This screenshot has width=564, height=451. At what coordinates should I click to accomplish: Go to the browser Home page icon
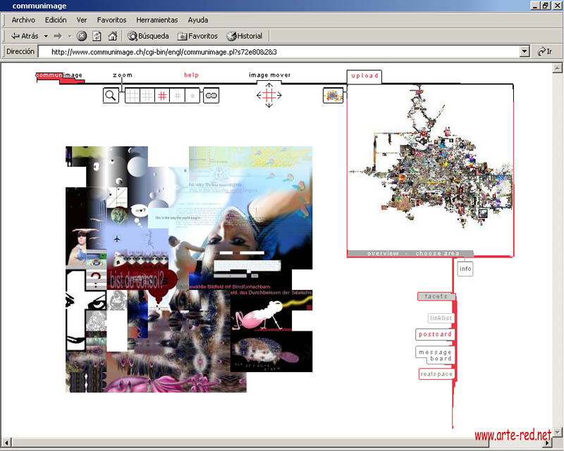(111, 36)
